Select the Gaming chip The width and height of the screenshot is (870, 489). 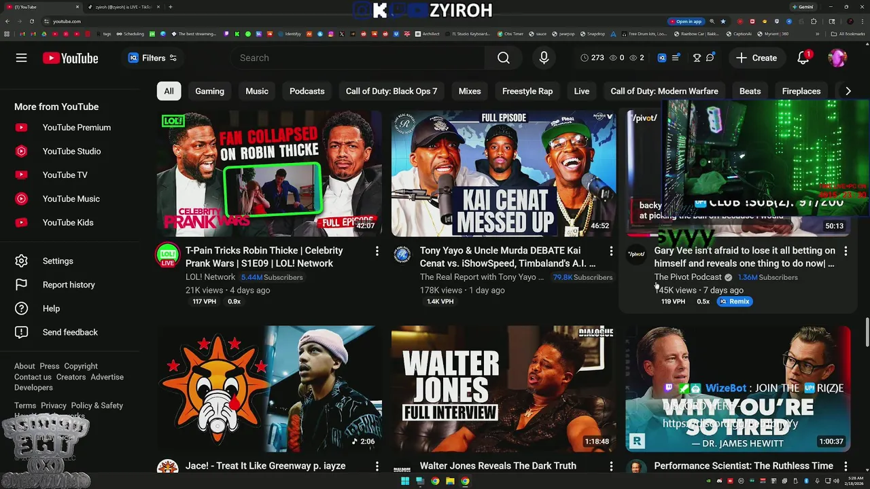coord(209,91)
